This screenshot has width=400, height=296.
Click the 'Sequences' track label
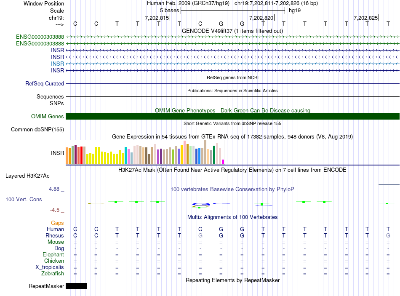point(50,96)
